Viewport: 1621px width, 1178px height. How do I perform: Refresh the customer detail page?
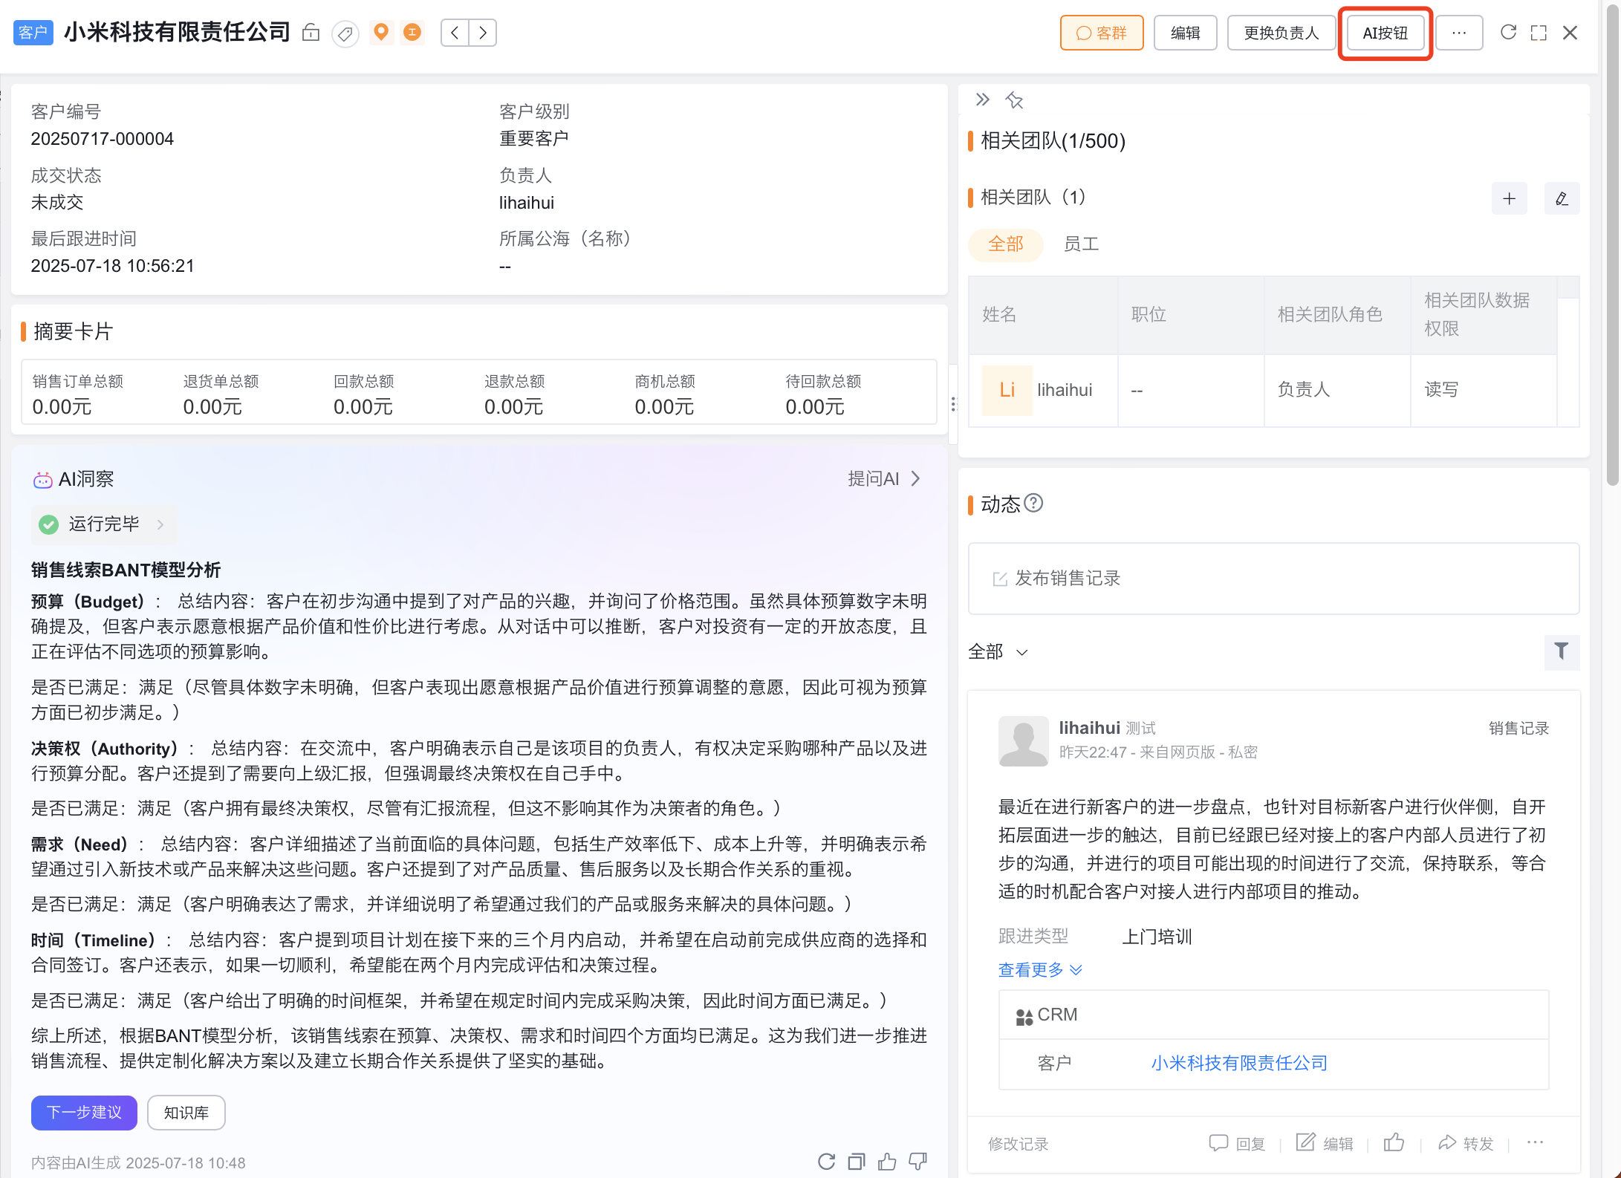(x=1508, y=33)
